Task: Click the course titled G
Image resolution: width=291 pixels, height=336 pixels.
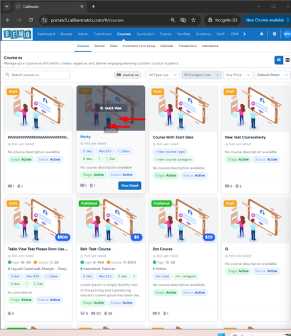Action: (x=227, y=249)
